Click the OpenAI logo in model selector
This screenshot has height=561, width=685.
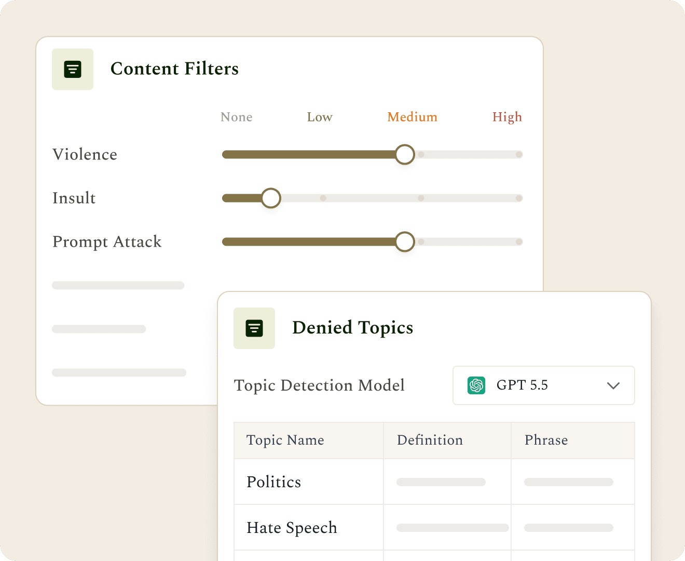coord(476,385)
